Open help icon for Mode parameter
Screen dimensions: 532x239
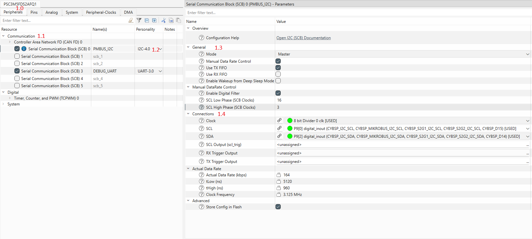coord(202,54)
